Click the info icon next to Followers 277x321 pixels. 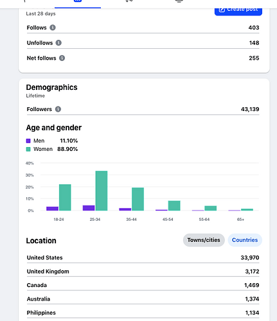(58, 109)
